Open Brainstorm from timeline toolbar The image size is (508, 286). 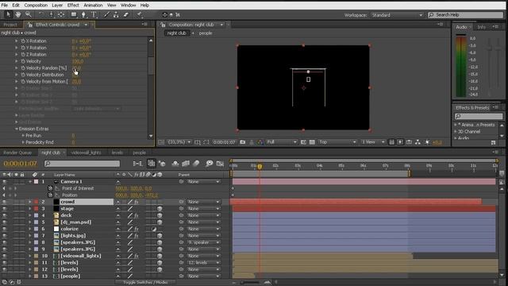(210, 164)
